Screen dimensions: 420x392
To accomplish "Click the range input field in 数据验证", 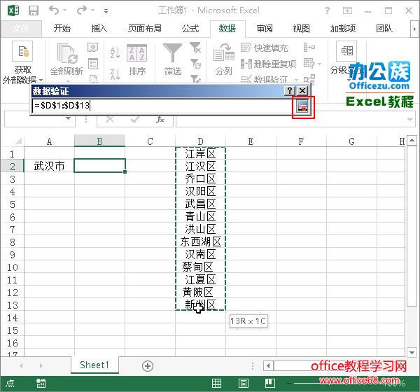I will [x=161, y=106].
